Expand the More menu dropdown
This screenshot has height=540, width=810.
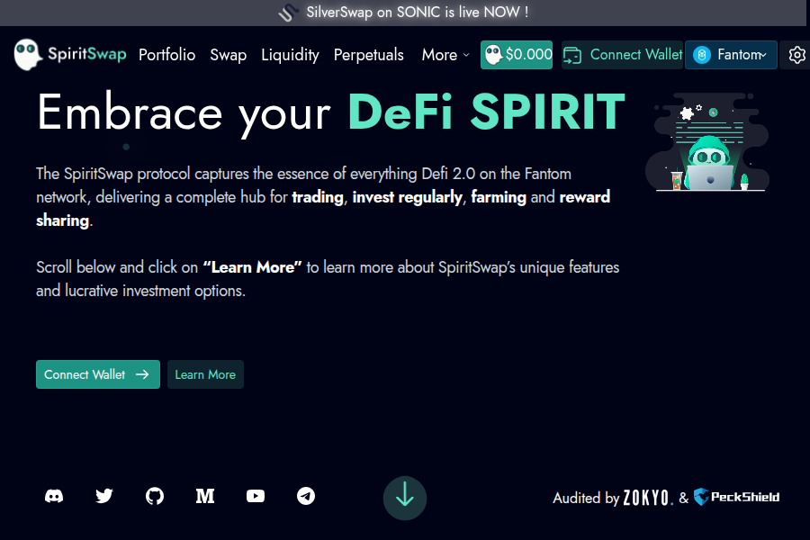pyautogui.click(x=445, y=55)
